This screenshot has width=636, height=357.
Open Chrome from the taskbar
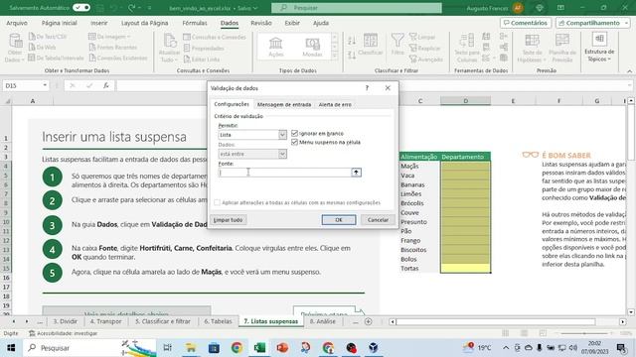(237, 348)
